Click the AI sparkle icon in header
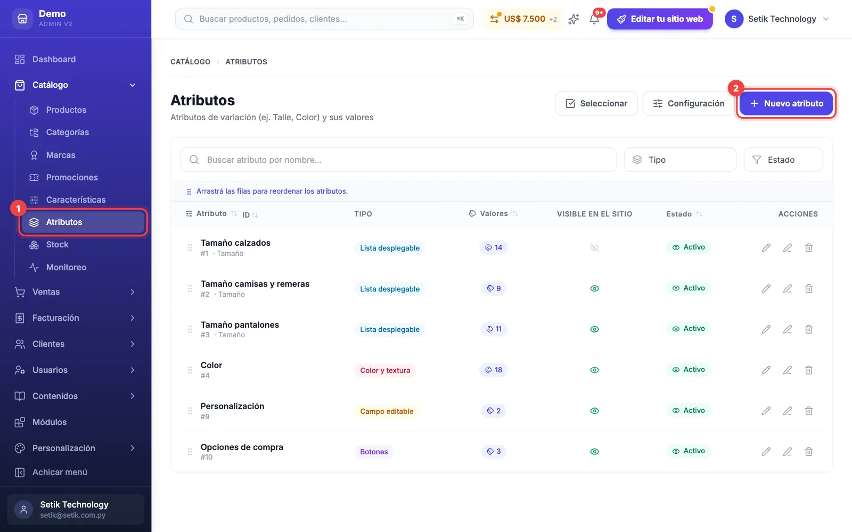 (574, 19)
